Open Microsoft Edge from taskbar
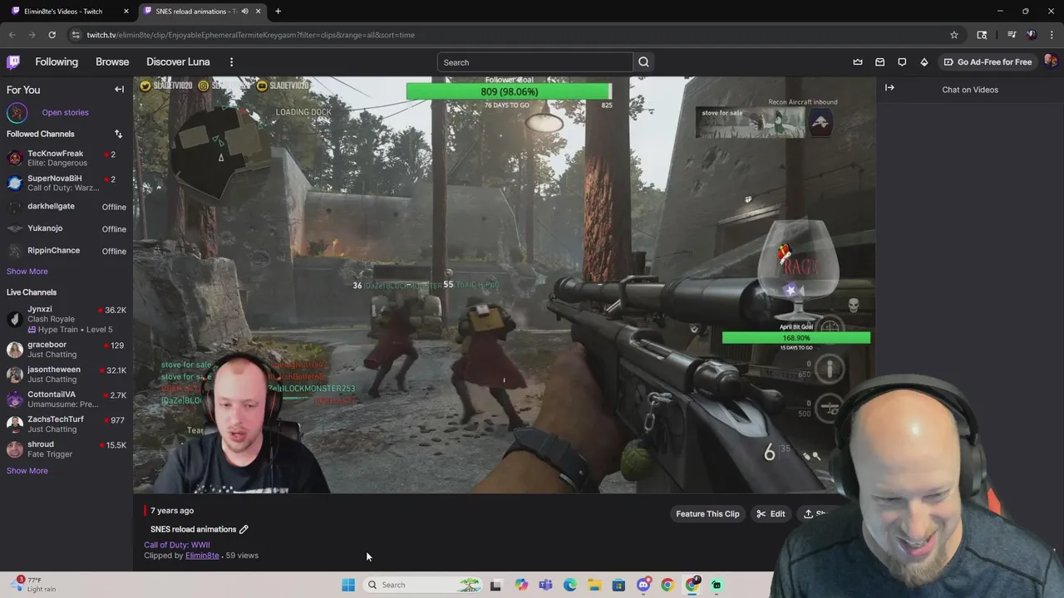This screenshot has height=598, width=1064. [570, 585]
